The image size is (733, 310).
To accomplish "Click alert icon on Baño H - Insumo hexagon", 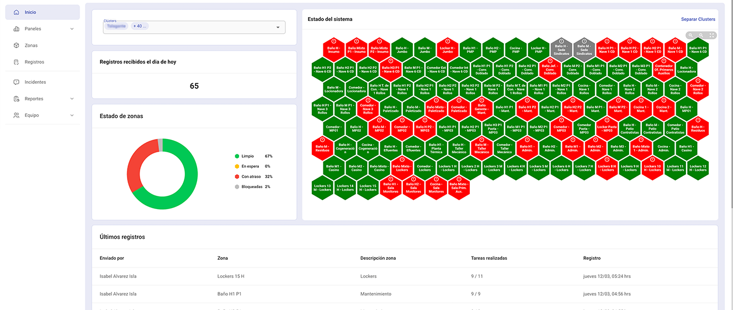I will click(x=334, y=41).
